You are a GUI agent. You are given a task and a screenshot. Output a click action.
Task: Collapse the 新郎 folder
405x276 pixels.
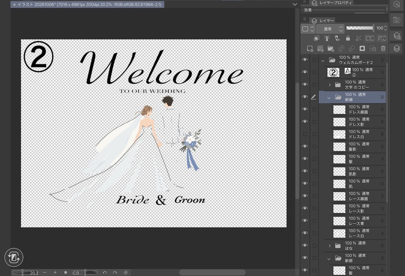tap(329, 258)
